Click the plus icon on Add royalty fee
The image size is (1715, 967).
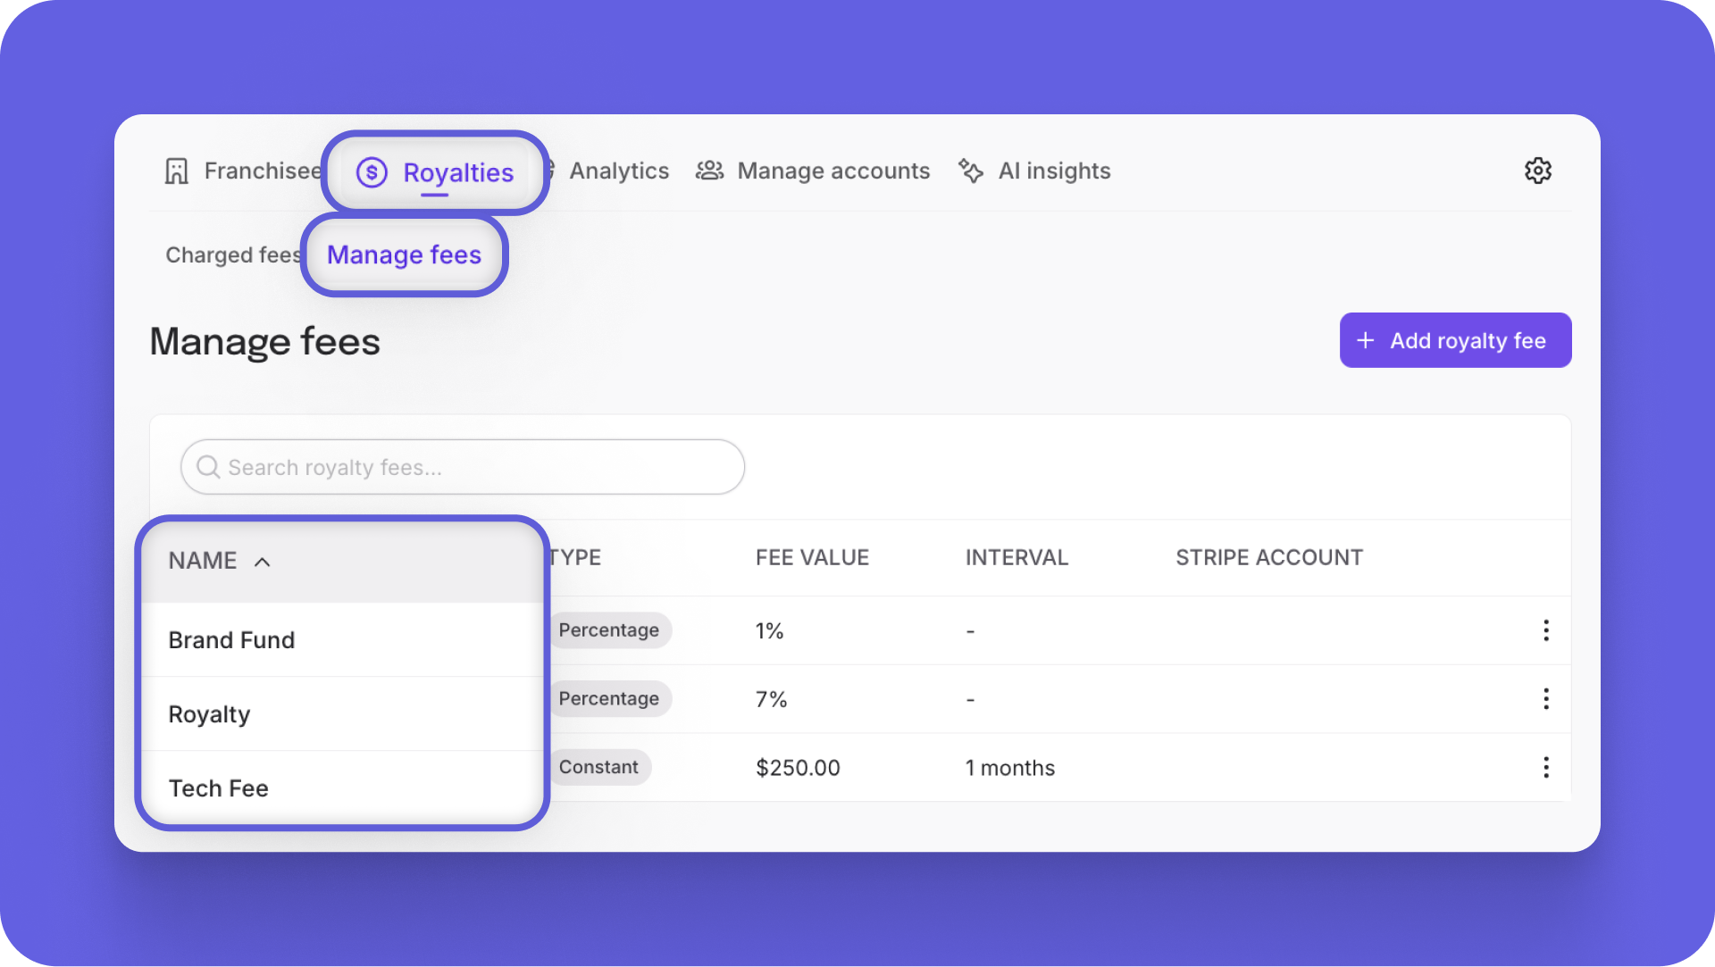(1365, 340)
